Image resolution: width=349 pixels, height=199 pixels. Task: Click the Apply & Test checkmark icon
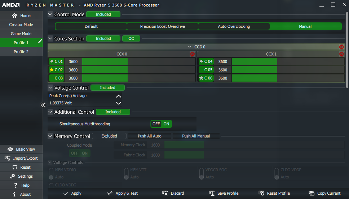click(110, 193)
